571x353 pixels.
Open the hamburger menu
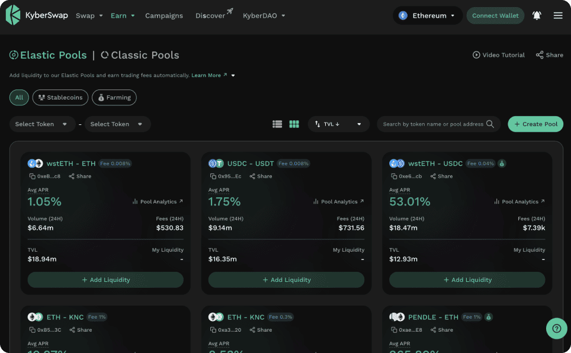coord(558,15)
